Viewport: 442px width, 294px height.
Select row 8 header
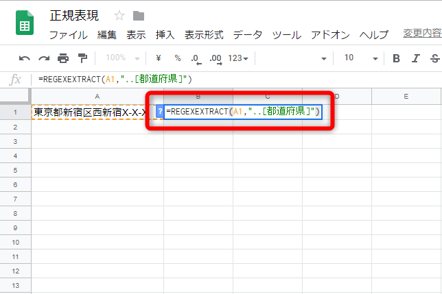click(15, 214)
